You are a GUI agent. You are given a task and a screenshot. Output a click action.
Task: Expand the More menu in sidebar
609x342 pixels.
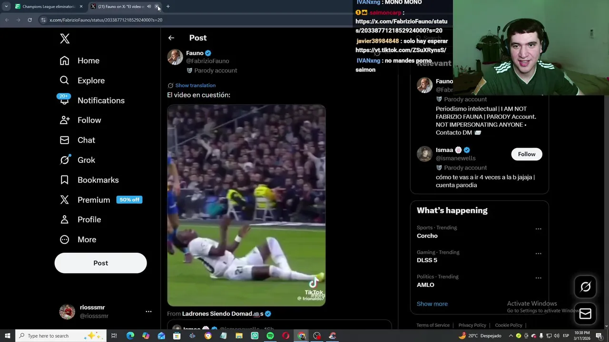[78, 239]
